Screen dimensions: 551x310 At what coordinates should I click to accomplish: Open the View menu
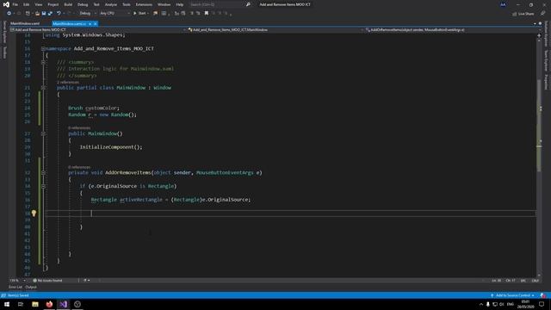point(38,4)
